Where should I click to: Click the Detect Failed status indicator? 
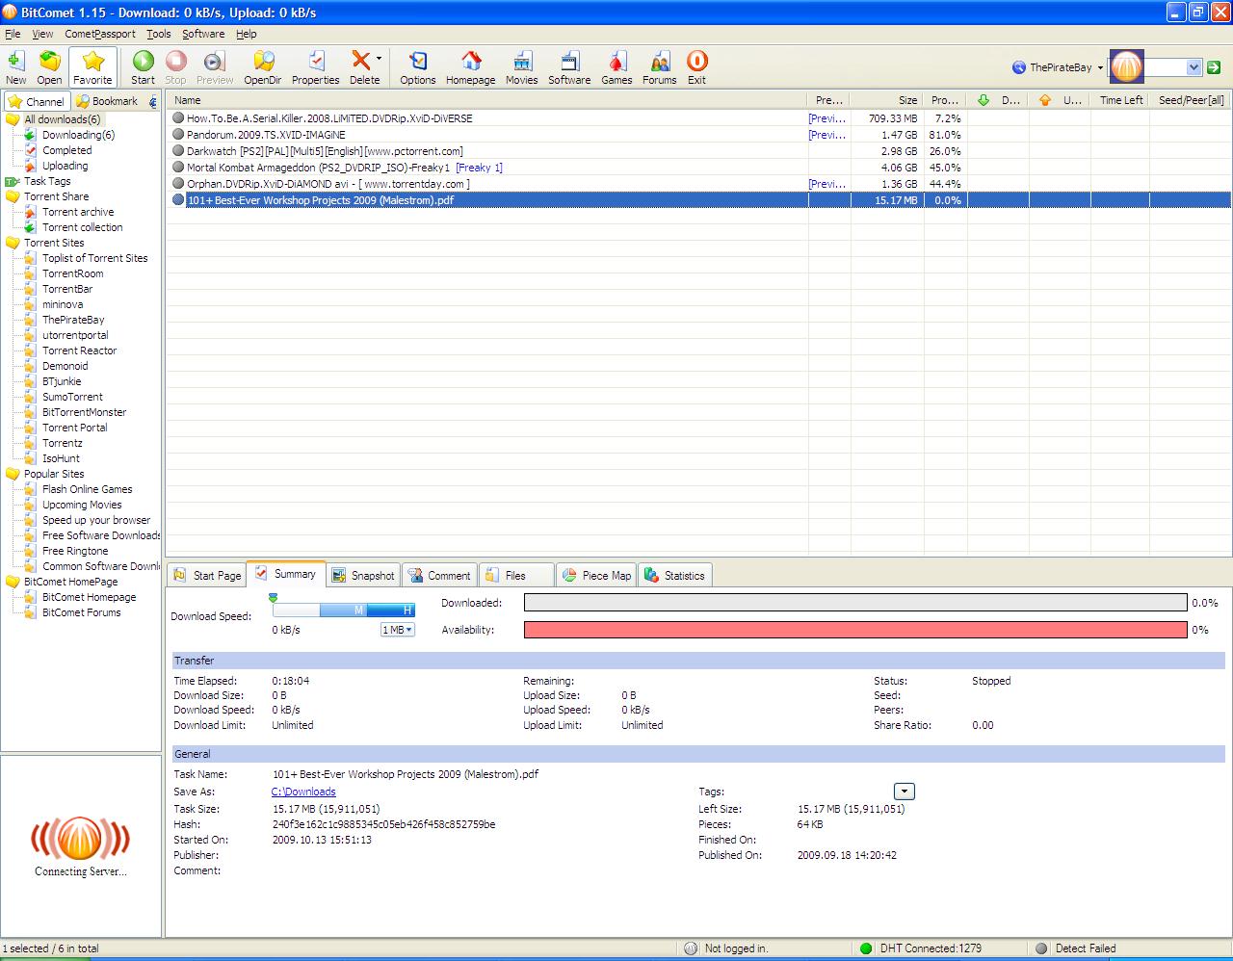[x=1086, y=948]
